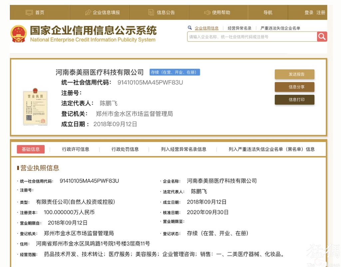The image size is (341, 267).
Task: Click the red 基础信息 tab icon
Action: point(31,149)
